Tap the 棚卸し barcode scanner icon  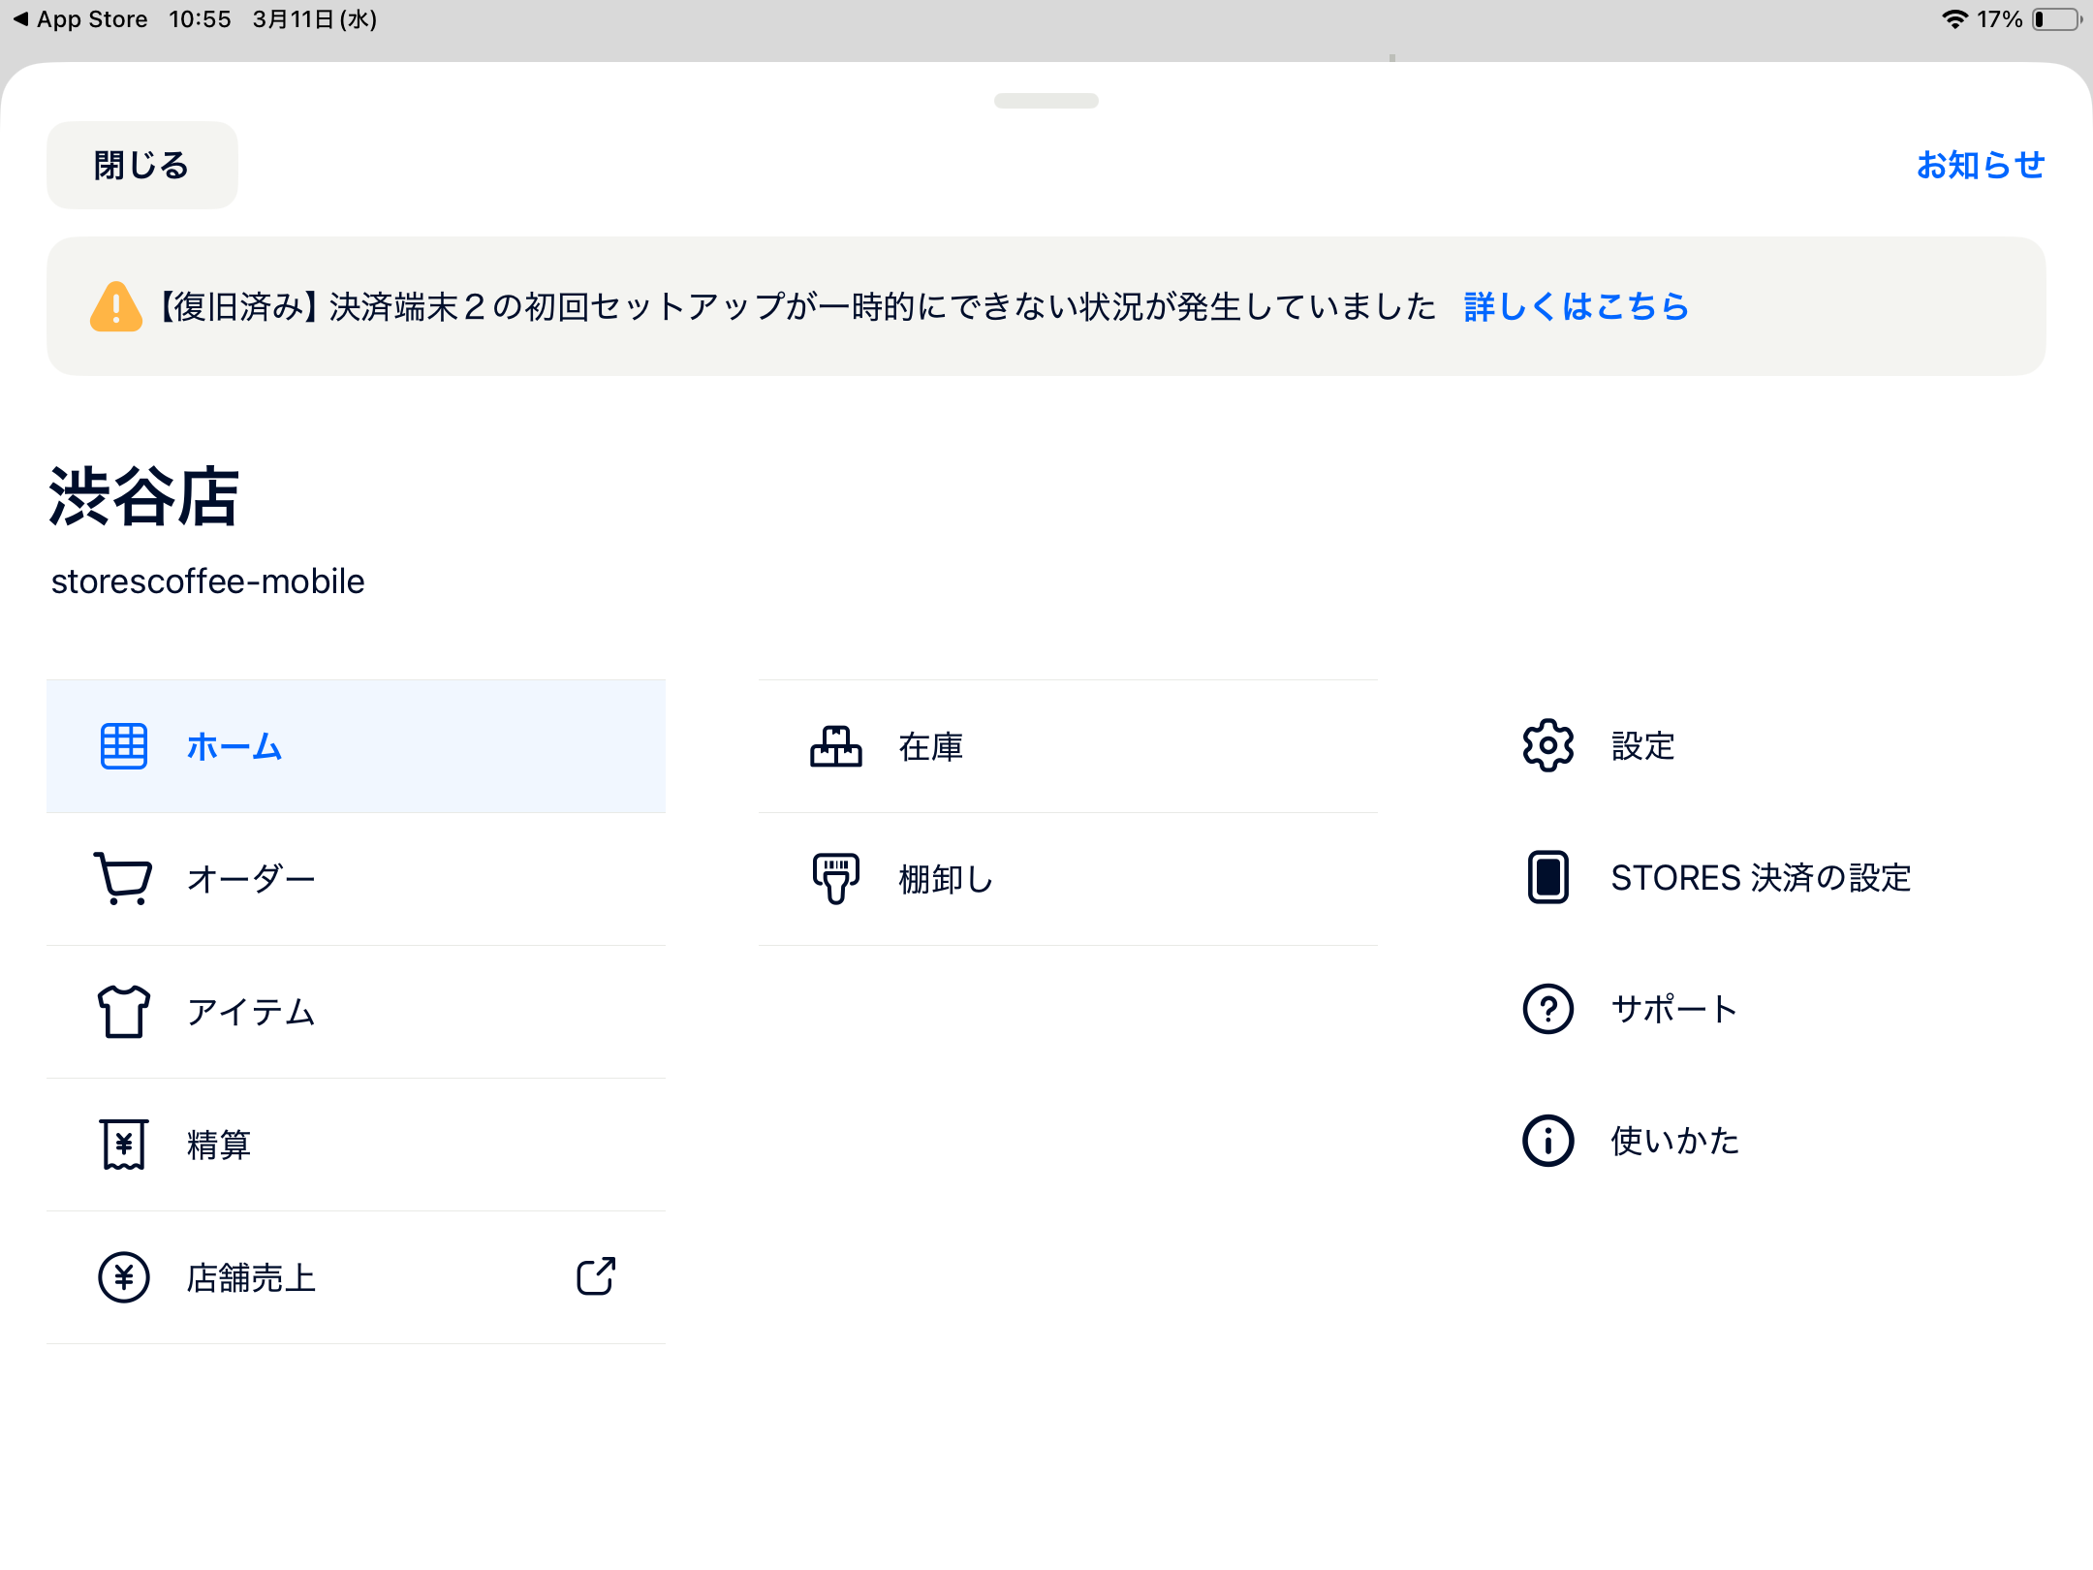835,879
